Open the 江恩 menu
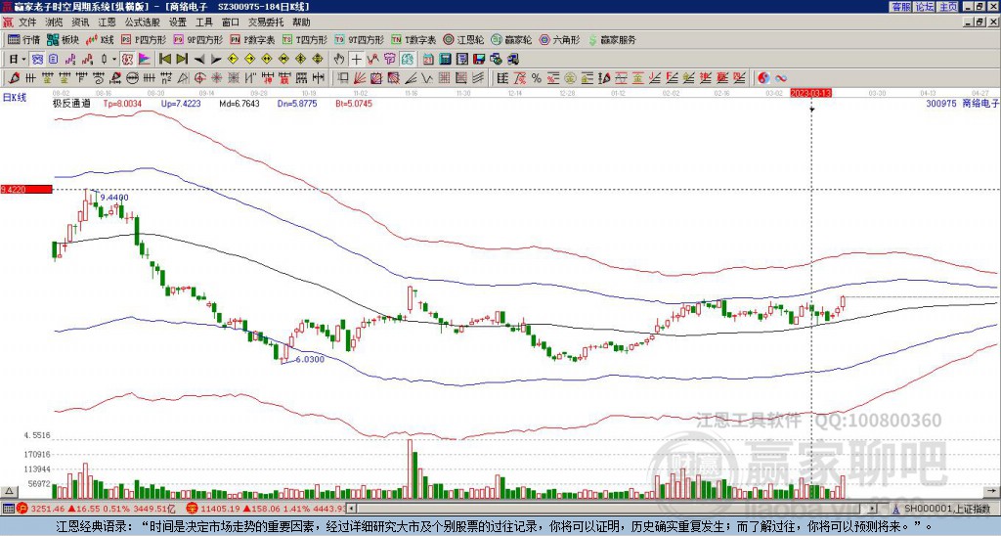Image resolution: width=1001 pixels, height=536 pixels. click(x=108, y=22)
